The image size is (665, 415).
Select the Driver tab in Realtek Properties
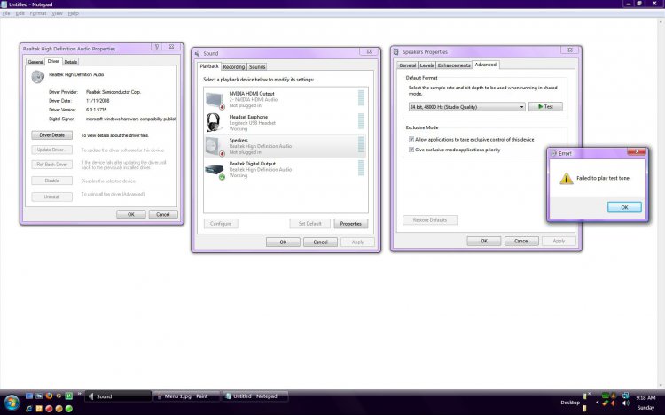click(x=53, y=61)
